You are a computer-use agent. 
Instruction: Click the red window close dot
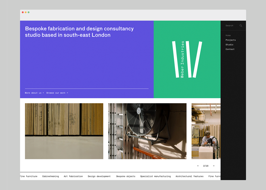23,12
